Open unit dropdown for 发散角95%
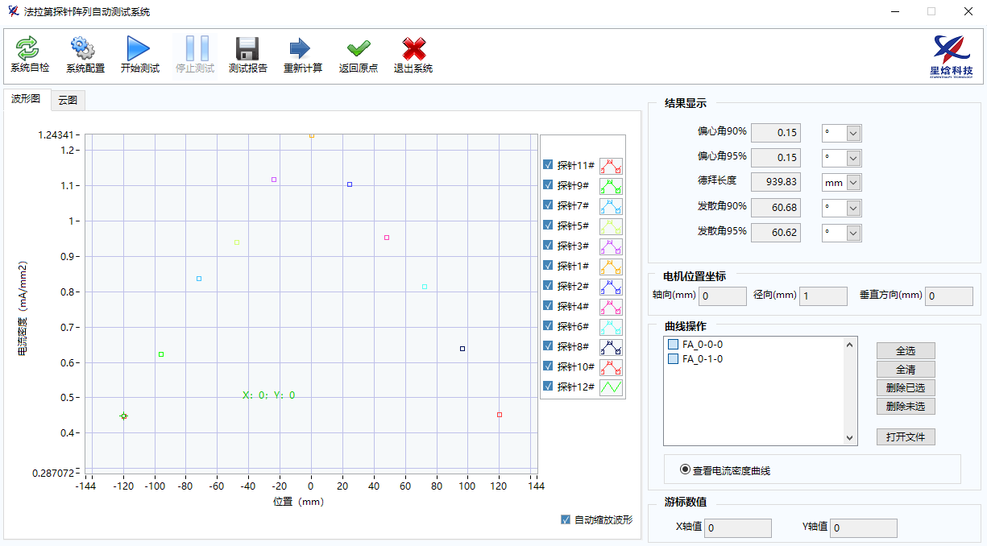The height and width of the screenshot is (546, 987). click(x=853, y=233)
